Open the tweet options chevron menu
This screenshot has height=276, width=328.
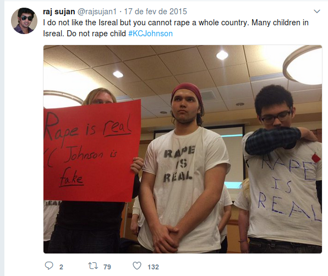[x=317, y=12]
